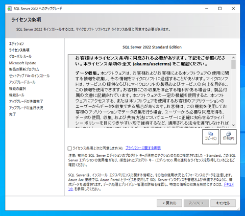245x216 pixels.
Task: Click the データ収集 bold heading in license
Action: click(x=87, y=73)
